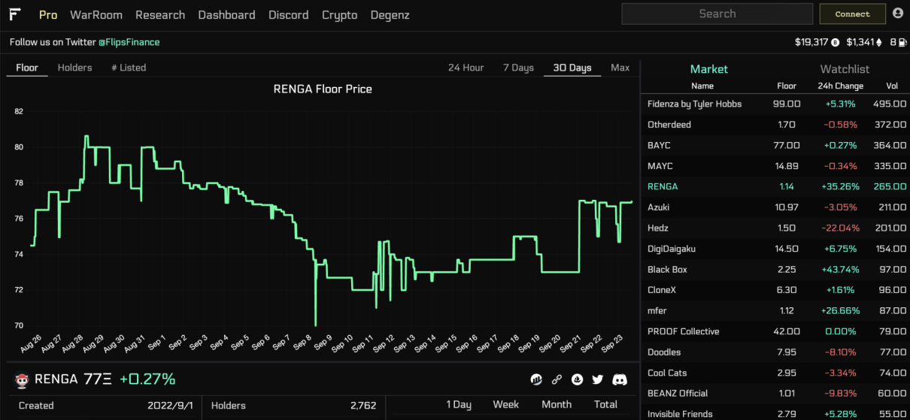The height and width of the screenshot is (420, 910).
Task: Switch to the Watchlist panel tab
Action: pos(844,69)
